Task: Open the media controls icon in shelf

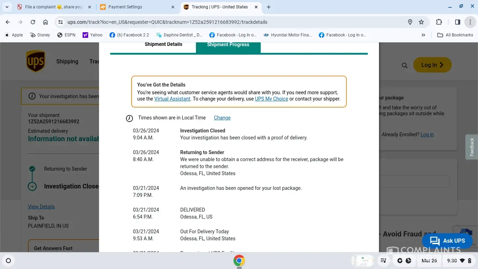Action: [x=384, y=261]
